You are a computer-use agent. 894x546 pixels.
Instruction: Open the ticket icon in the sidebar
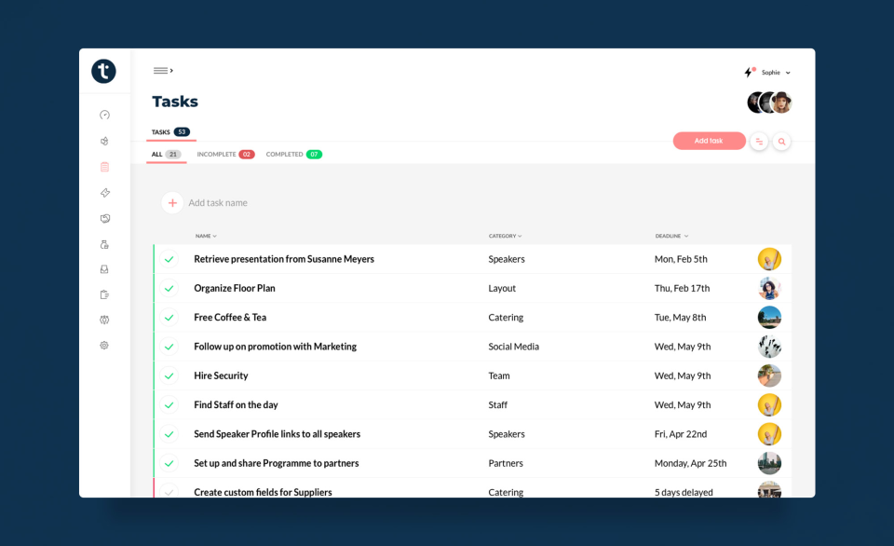click(x=104, y=193)
